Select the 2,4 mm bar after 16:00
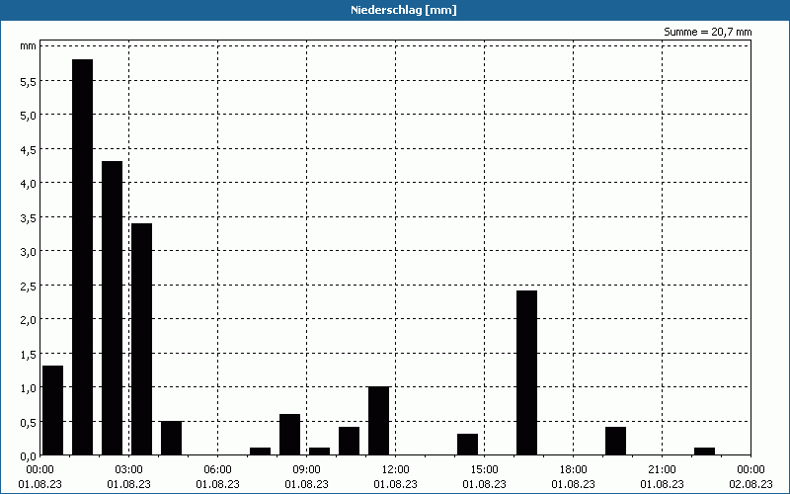 [x=527, y=373]
